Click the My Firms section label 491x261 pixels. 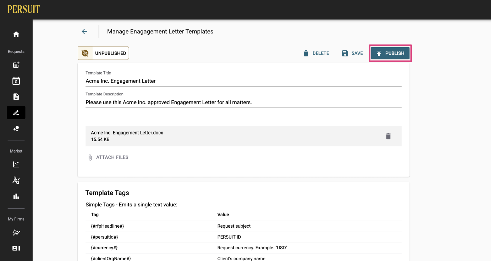pyautogui.click(x=16, y=219)
